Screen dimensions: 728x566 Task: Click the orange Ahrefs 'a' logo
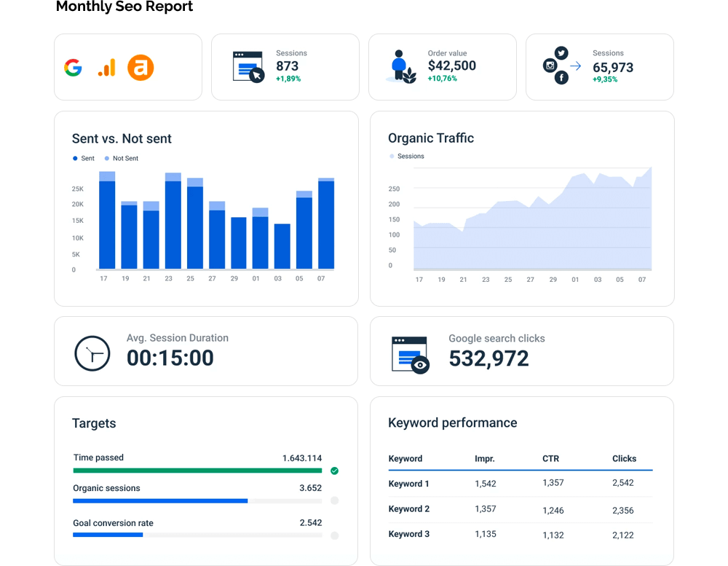point(141,68)
